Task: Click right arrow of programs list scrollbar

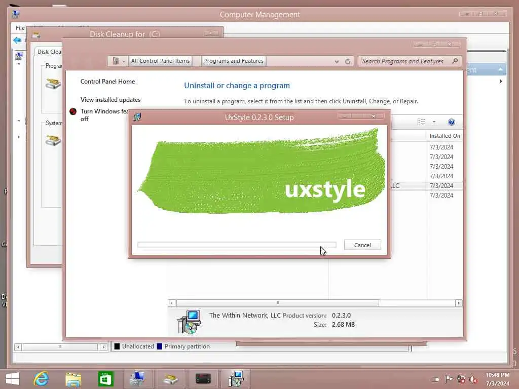Action: click(x=459, y=303)
